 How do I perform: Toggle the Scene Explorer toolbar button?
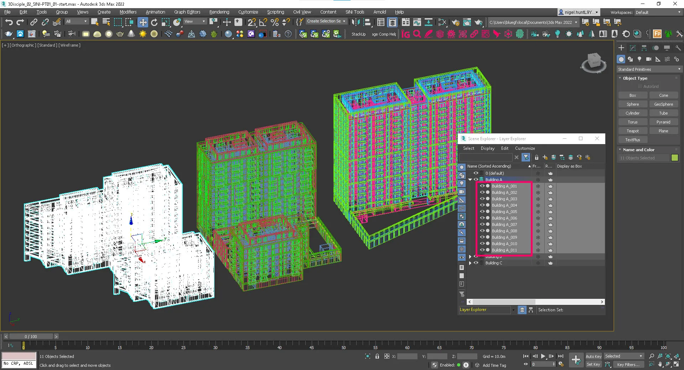(x=381, y=22)
